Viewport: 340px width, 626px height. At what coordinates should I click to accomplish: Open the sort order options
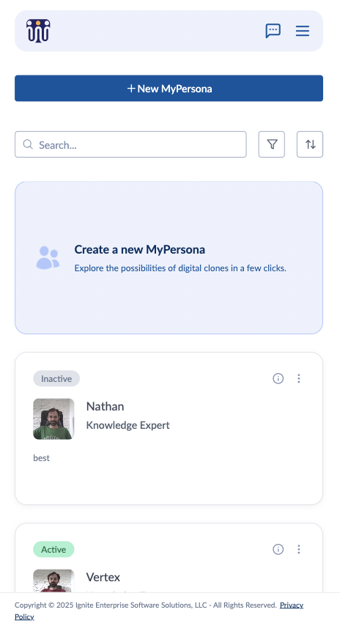pos(310,144)
